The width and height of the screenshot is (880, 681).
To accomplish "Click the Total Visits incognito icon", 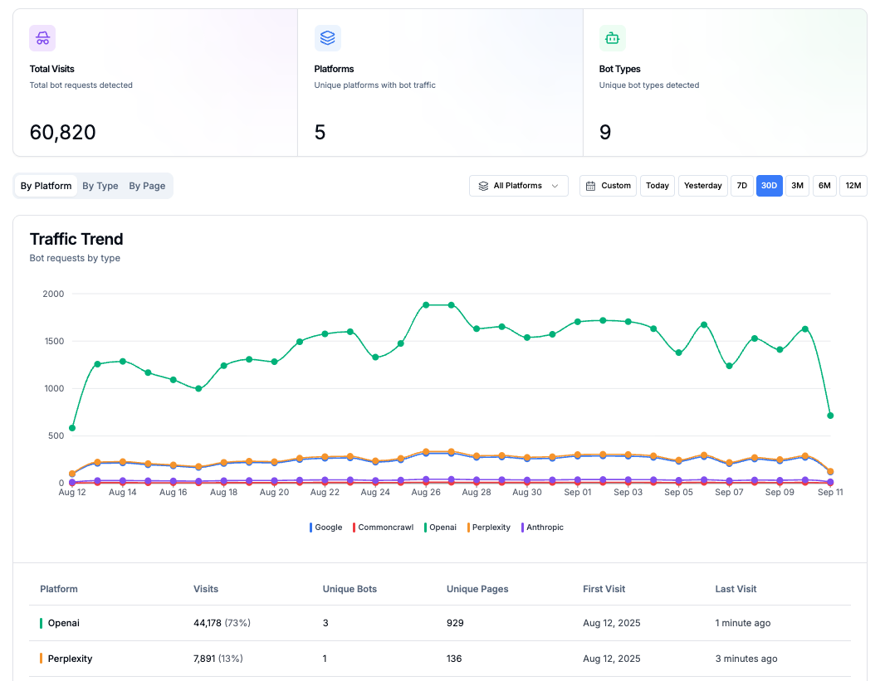I will [42, 38].
